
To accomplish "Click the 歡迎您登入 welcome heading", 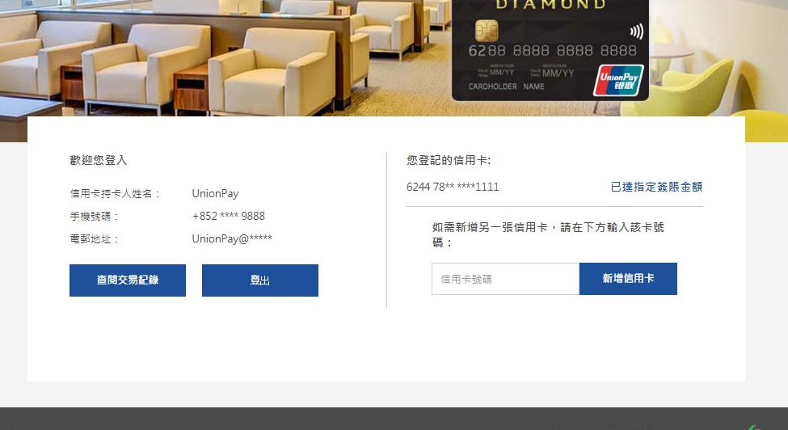I will [x=99, y=160].
